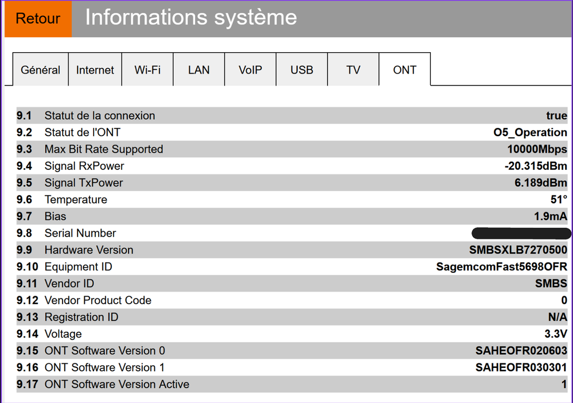Click the Informations système page title
Image resolution: width=573 pixels, height=403 pixels.
click(x=191, y=18)
